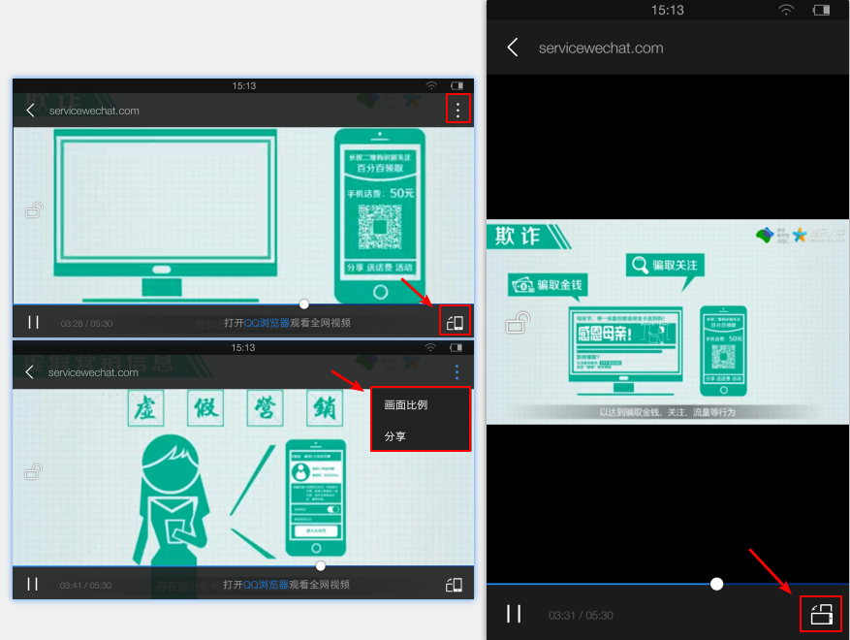This screenshot has width=850, height=640.
Task: Go back using arrow in bottom-left player
Action: (x=29, y=372)
